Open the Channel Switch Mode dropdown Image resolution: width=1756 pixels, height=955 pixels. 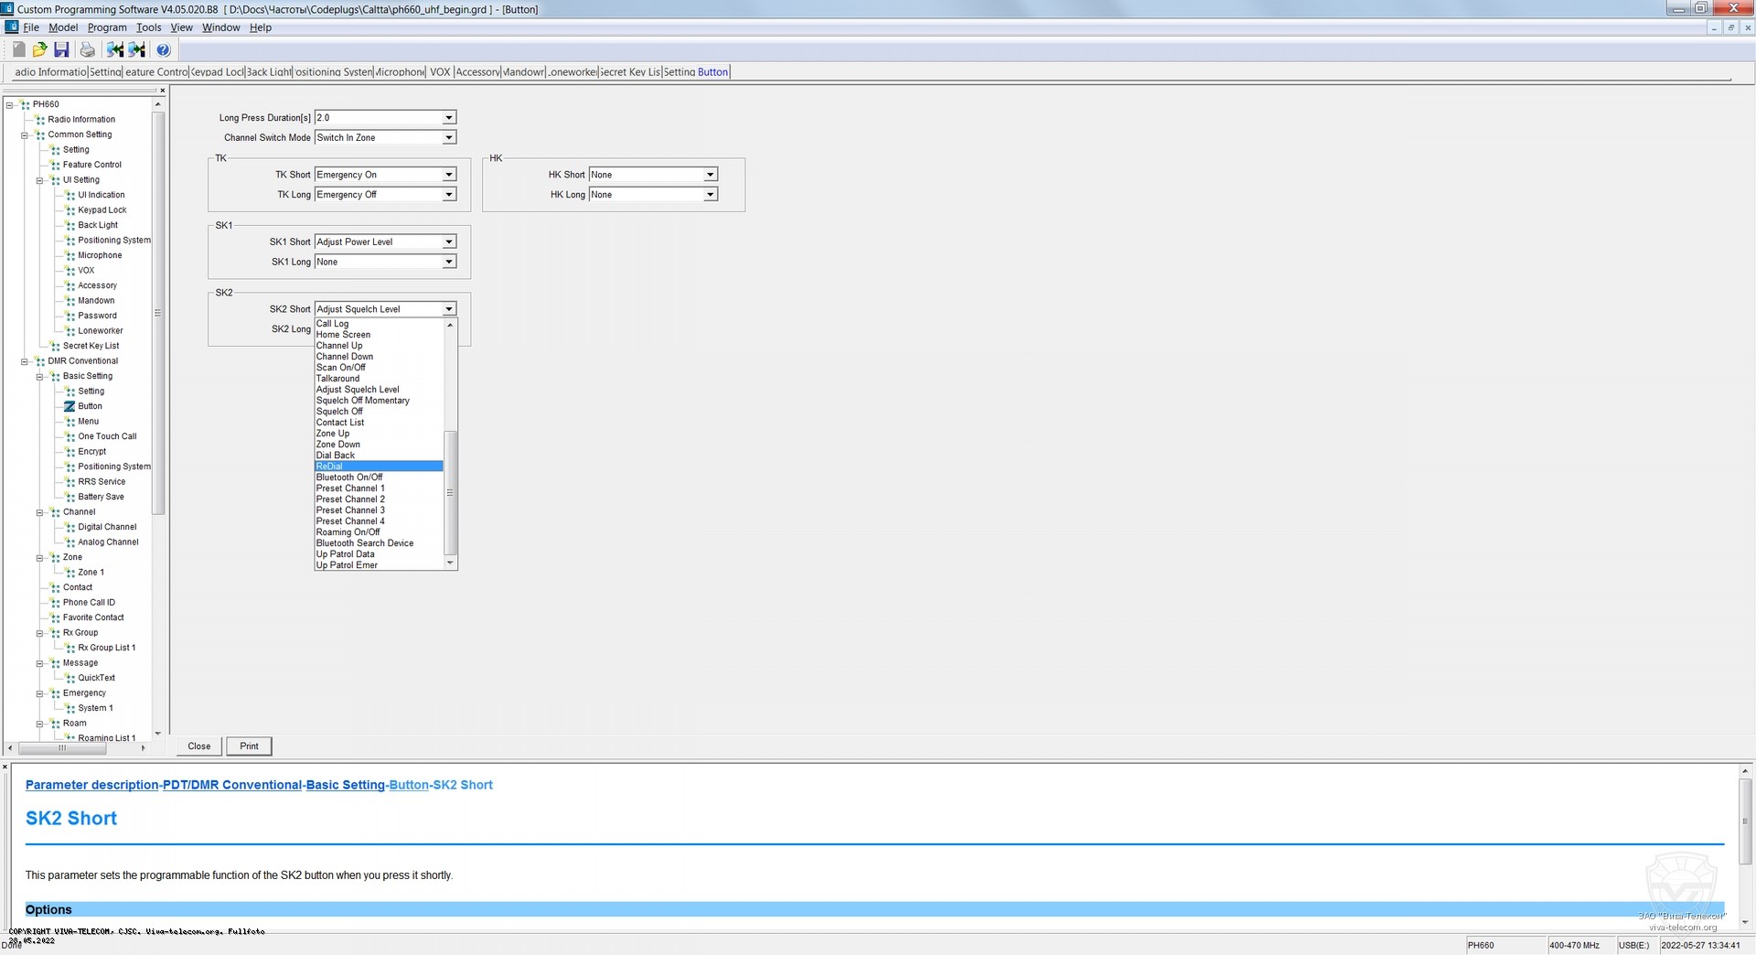(x=449, y=138)
